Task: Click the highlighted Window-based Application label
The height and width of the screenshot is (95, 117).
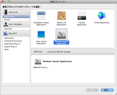Action: click(61, 42)
